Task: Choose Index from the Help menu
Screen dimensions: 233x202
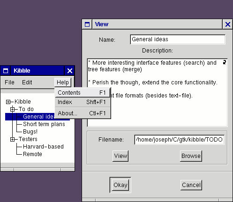Action: 83,102
